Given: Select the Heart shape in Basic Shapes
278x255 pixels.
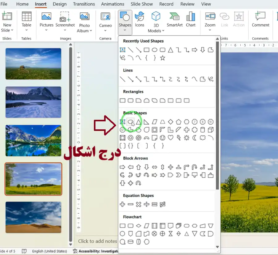Looking at the screenshot, I should (x=171, y=138).
